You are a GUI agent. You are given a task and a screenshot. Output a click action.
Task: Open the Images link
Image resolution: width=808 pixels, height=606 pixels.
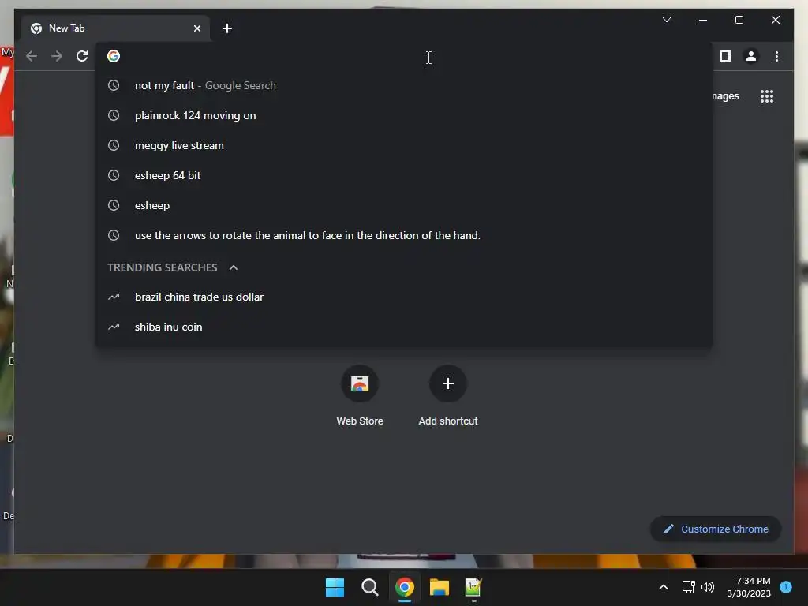coord(726,96)
